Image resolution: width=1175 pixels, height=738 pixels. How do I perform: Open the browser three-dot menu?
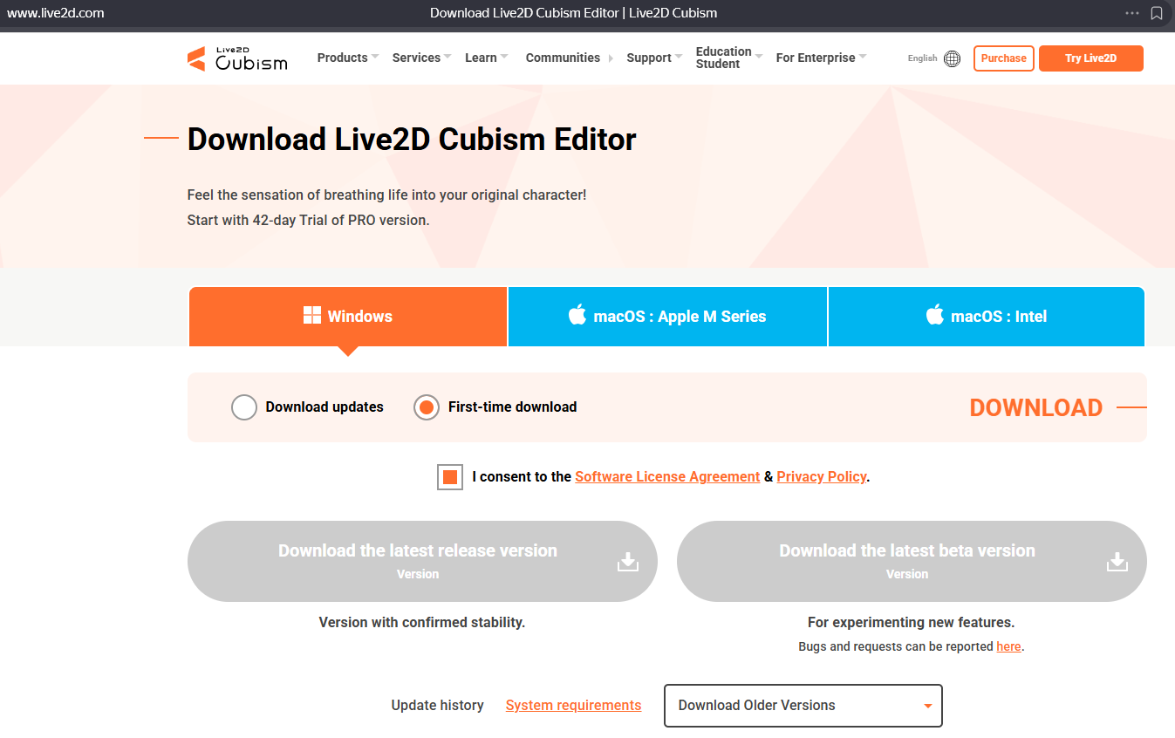(1132, 13)
